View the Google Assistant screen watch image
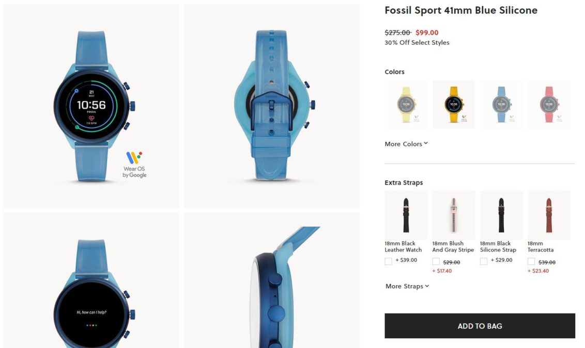This screenshot has height=348, width=585. pos(91,280)
